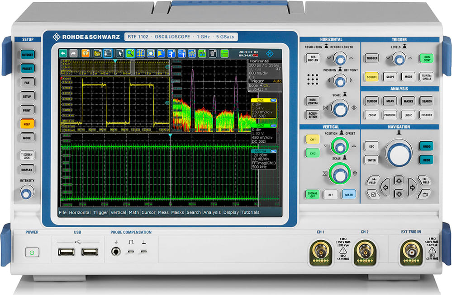Tap the on-screen undo arrow icon

63,53
